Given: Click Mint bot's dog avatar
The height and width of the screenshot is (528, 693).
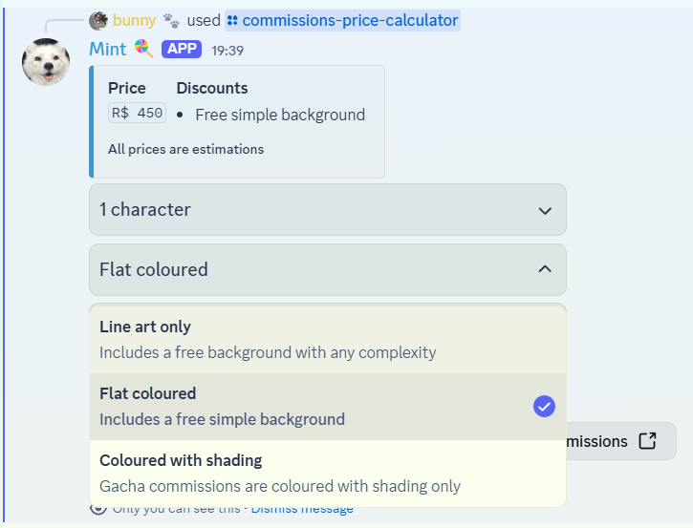Looking at the screenshot, I should pyautogui.click(x=46, y=62).
